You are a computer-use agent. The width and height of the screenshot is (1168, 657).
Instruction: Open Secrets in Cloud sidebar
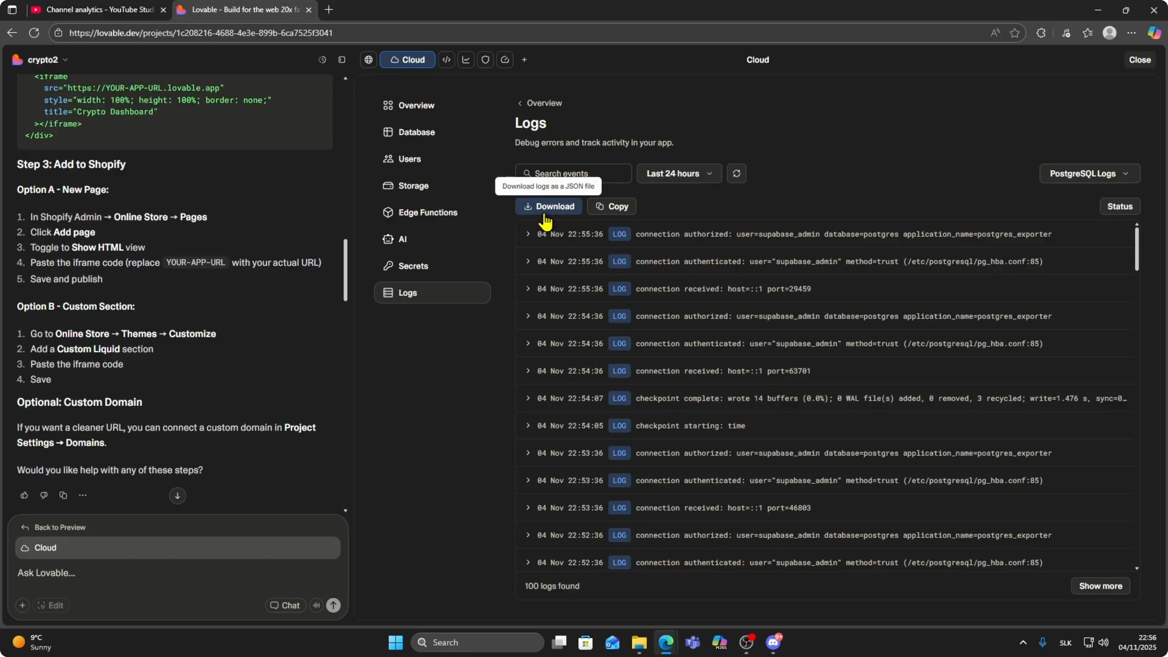coord(432,266)
